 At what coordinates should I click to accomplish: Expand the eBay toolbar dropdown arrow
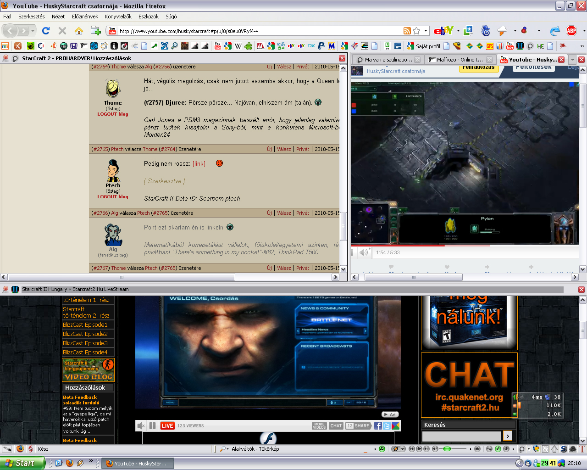(458, 31)
